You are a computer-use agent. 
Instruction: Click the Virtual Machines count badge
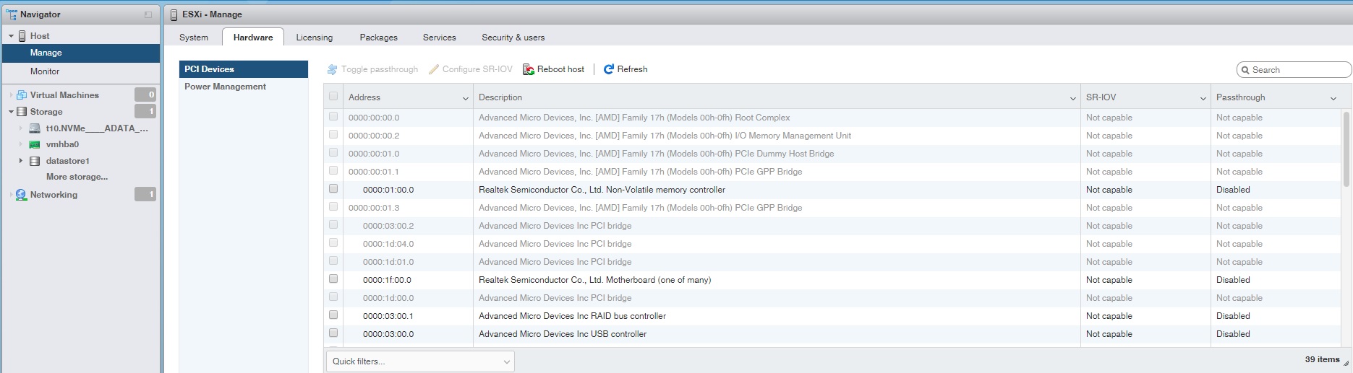coord(145,95)
